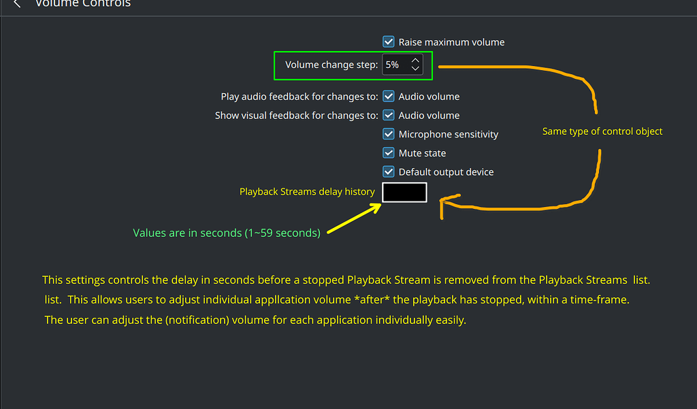
Task: Uncheck Audio volume for play audio feedback
Action: pyautogui.click(x=389, y=97)
